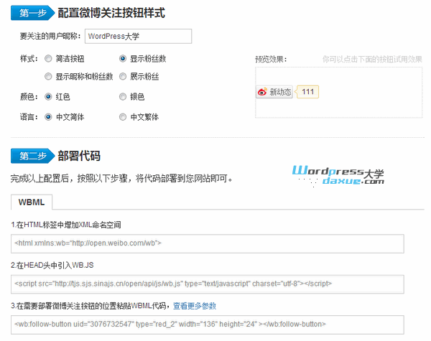Click the 样式 label
This screenshot has height=341, width=431.
click(x=29, y=59)
